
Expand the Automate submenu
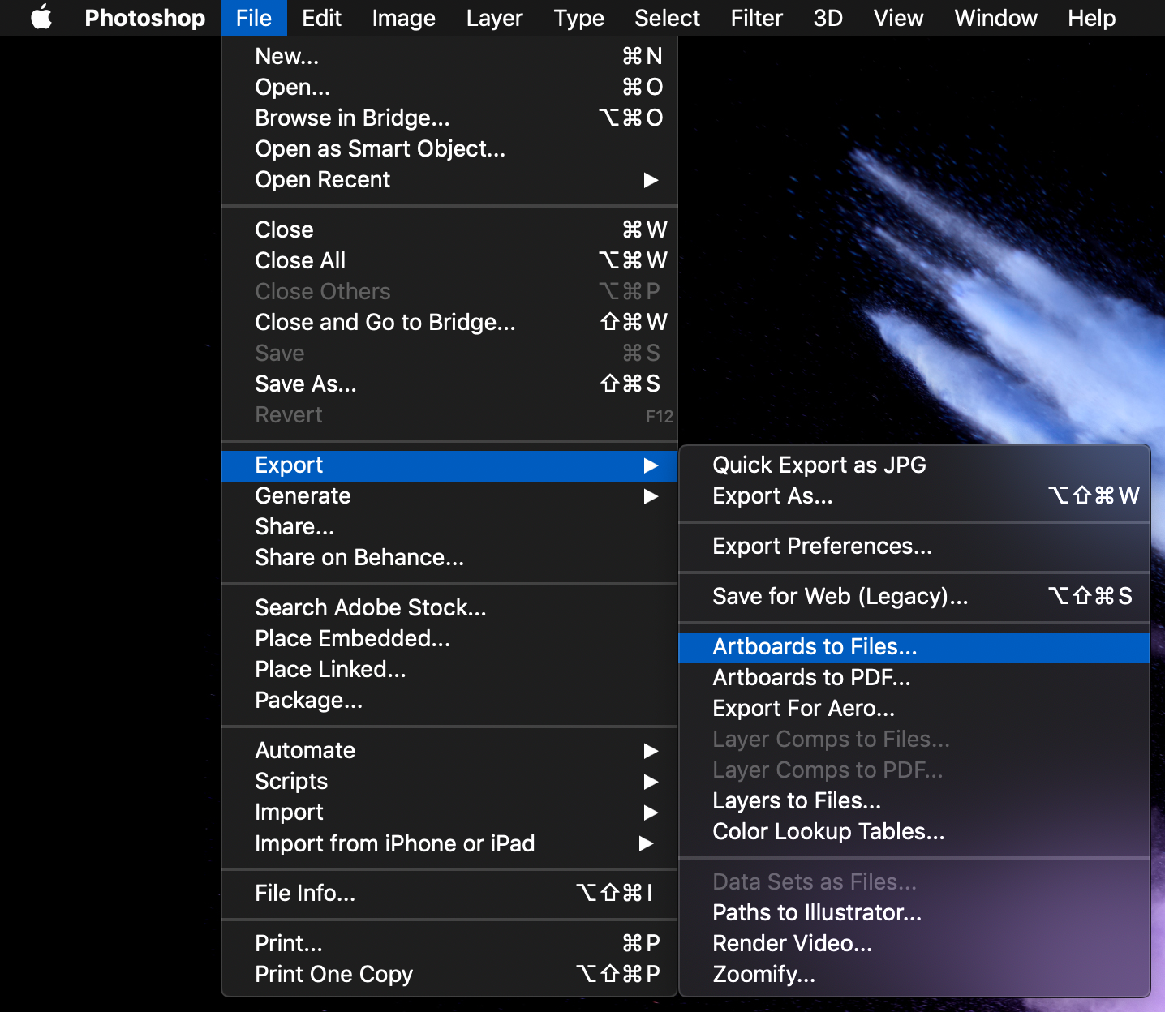pos(449,750)
